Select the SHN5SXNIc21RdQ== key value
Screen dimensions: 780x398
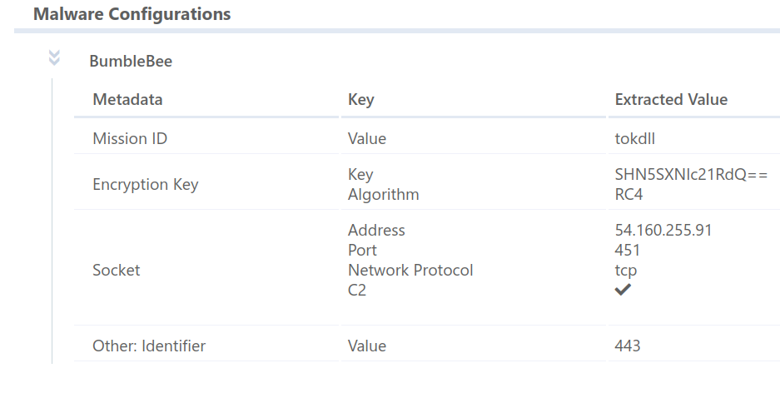click(x=692, y=175)
